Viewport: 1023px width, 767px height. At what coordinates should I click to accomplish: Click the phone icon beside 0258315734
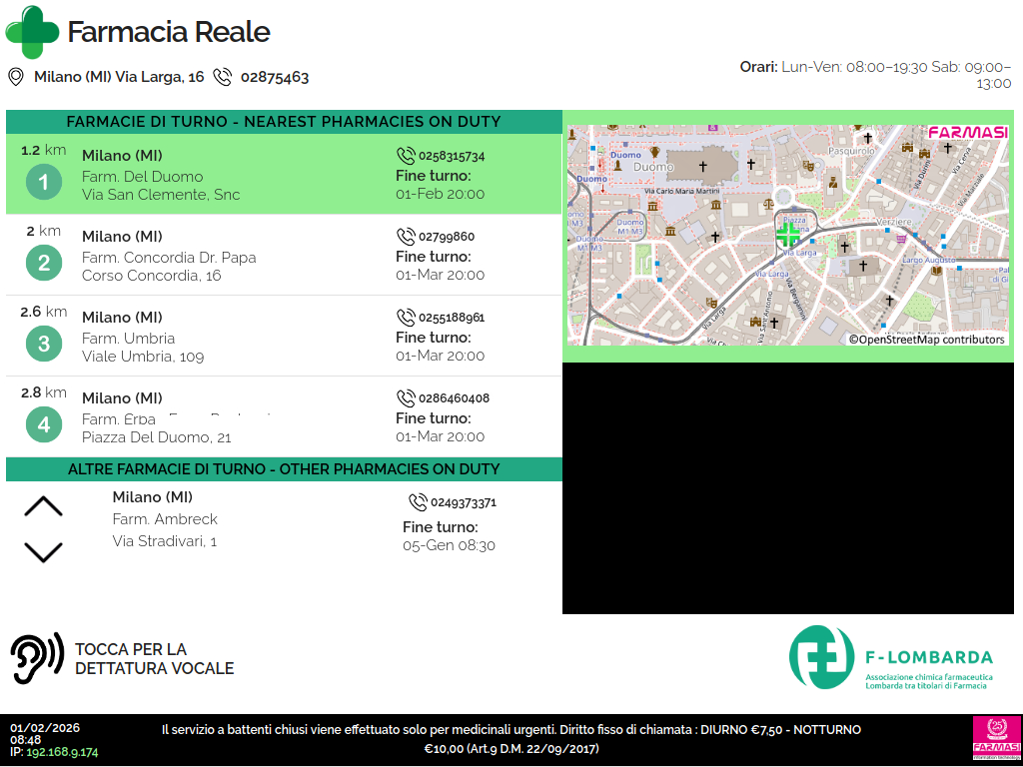coord(406,156)
